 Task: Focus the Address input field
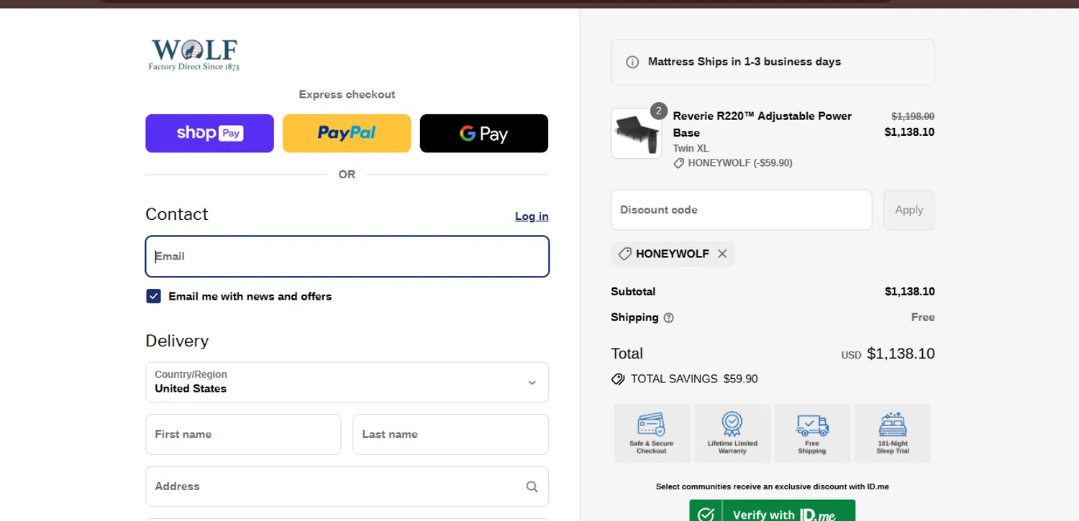(x=347, y=487)
